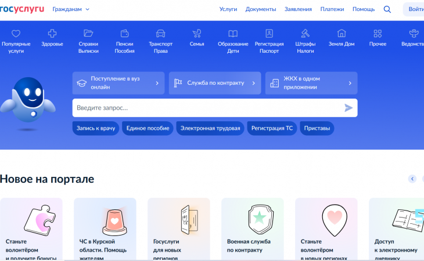Open the Документы menu item
Image resolution: width=424 pixels, height=261 pixels.
pyautogui.click(x=261, y=9)
